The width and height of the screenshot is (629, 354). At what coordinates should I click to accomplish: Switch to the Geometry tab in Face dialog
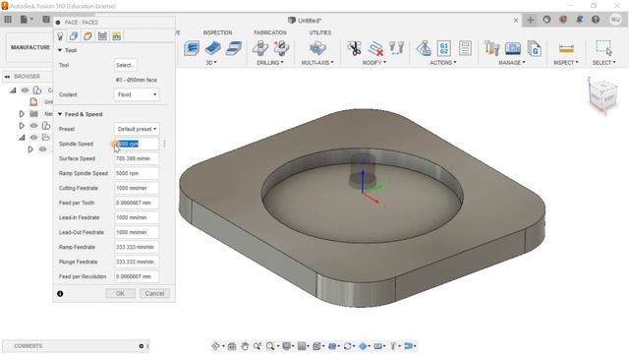(74, 36)
